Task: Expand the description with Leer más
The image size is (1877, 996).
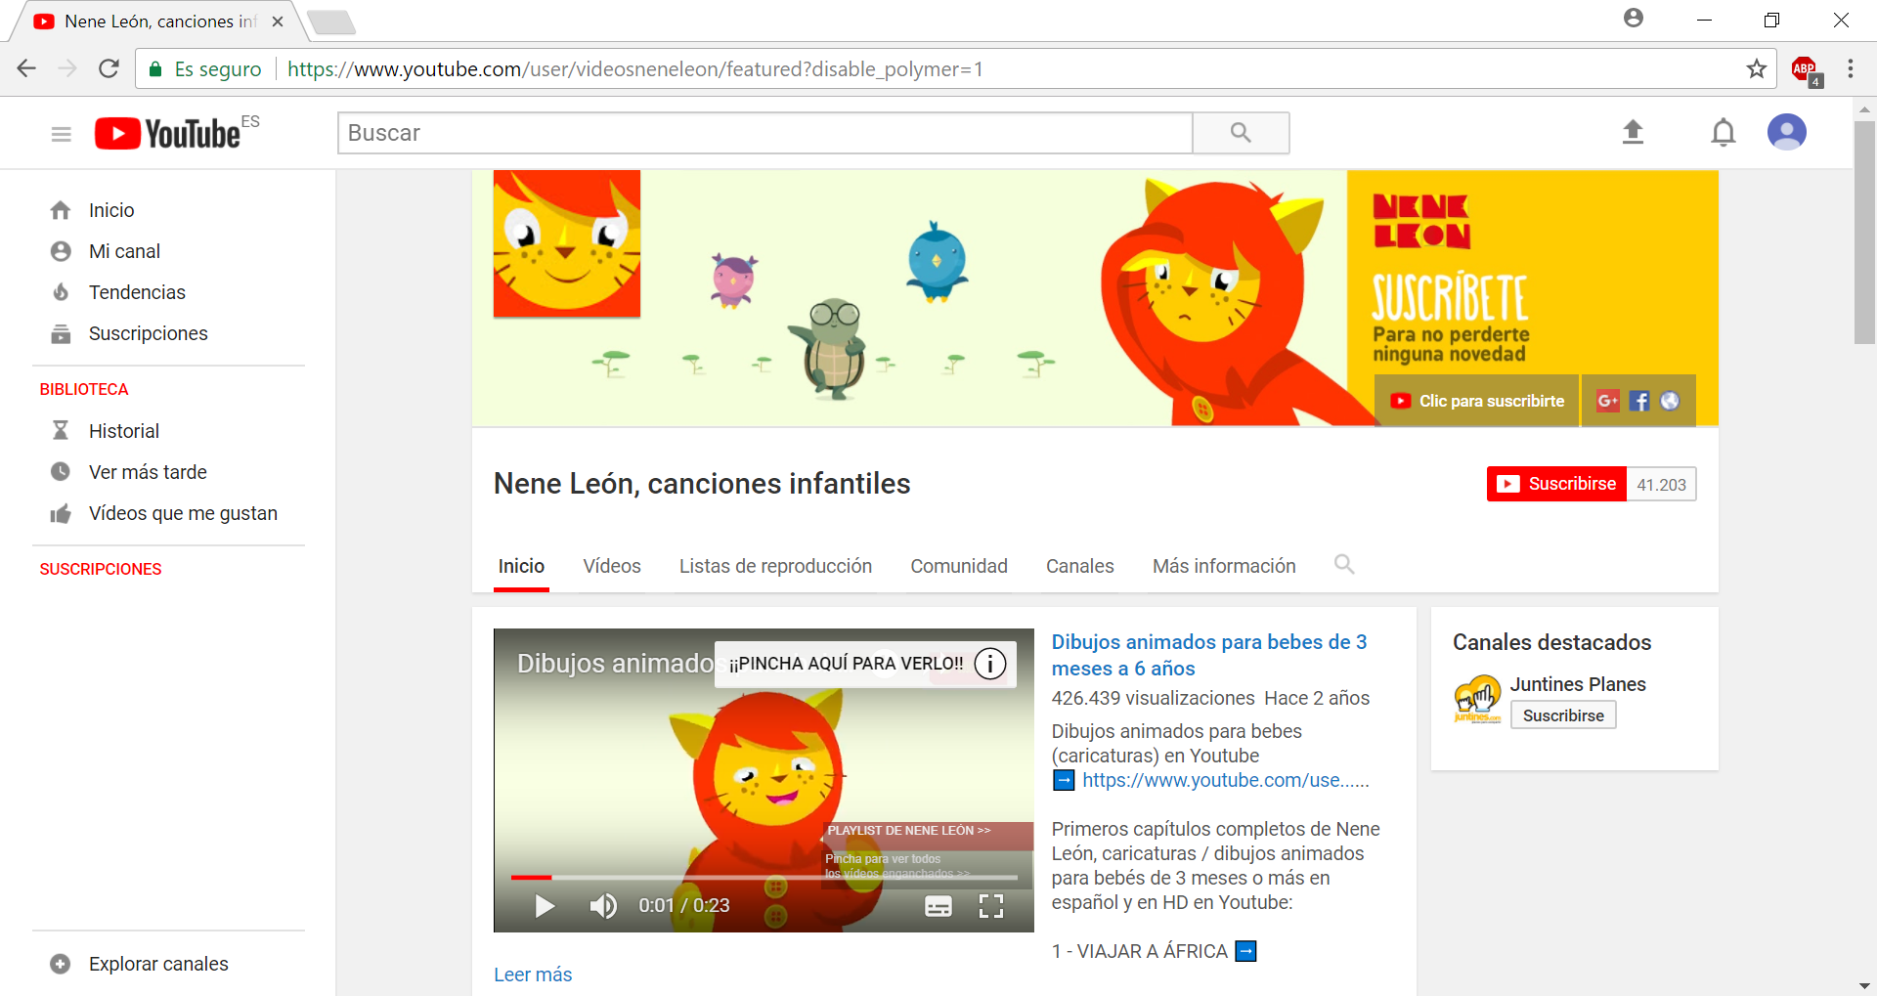Action: 533,974
